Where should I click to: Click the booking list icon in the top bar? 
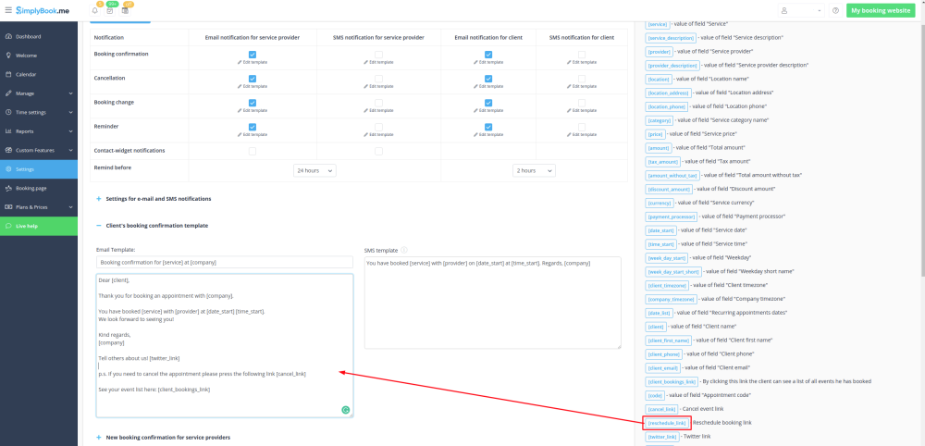125,11
